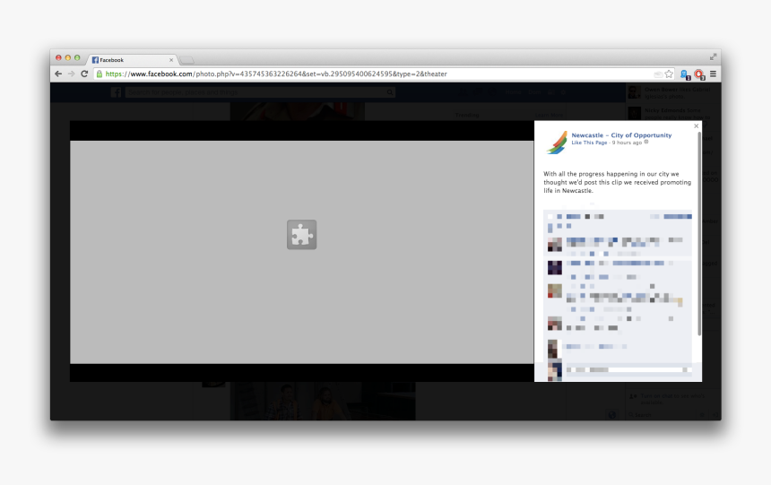Bookmark this page with the star icon
771x485 pixels.
pyautogui.click(x=669, y=74)
